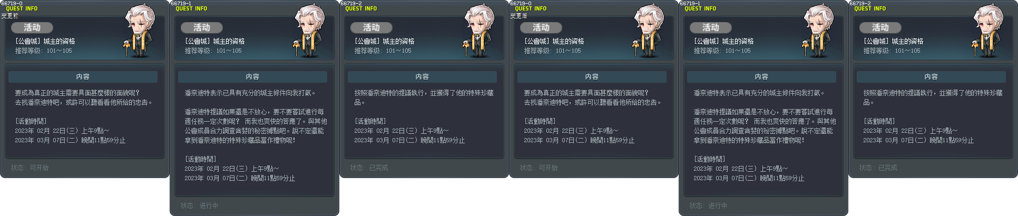Select the 内容 header in the 变更后 panel
This screenshot has height=216, width=1018.
point(592,77)
